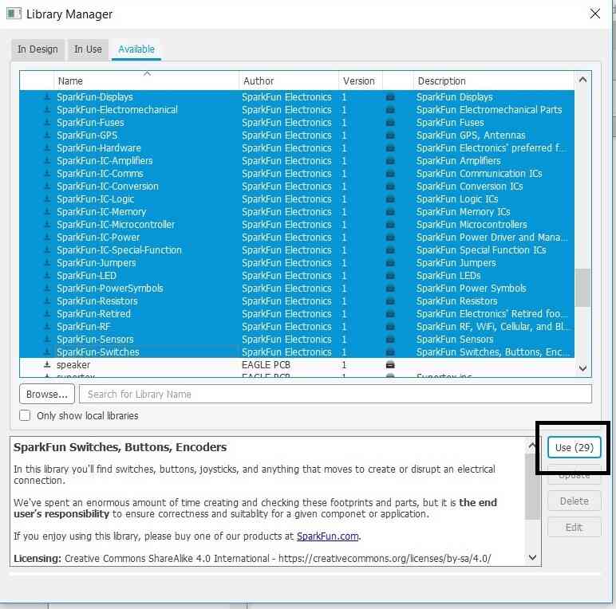Click the library list scroll up arrow
The width and height of the screenshot is (616, 609).
click(x=582, y=80)
